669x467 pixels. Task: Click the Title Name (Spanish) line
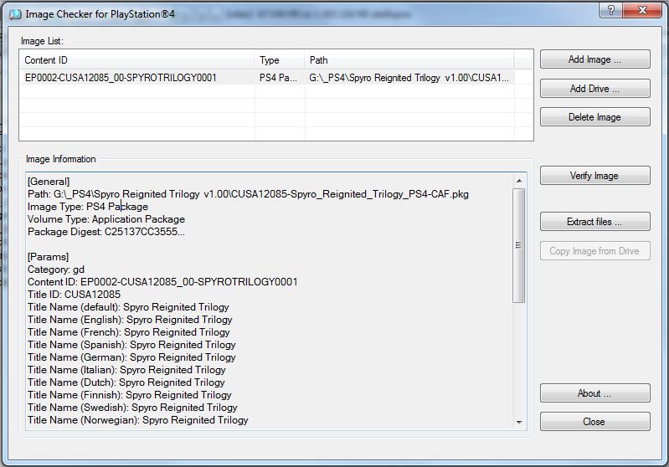(x=131, y=345)
